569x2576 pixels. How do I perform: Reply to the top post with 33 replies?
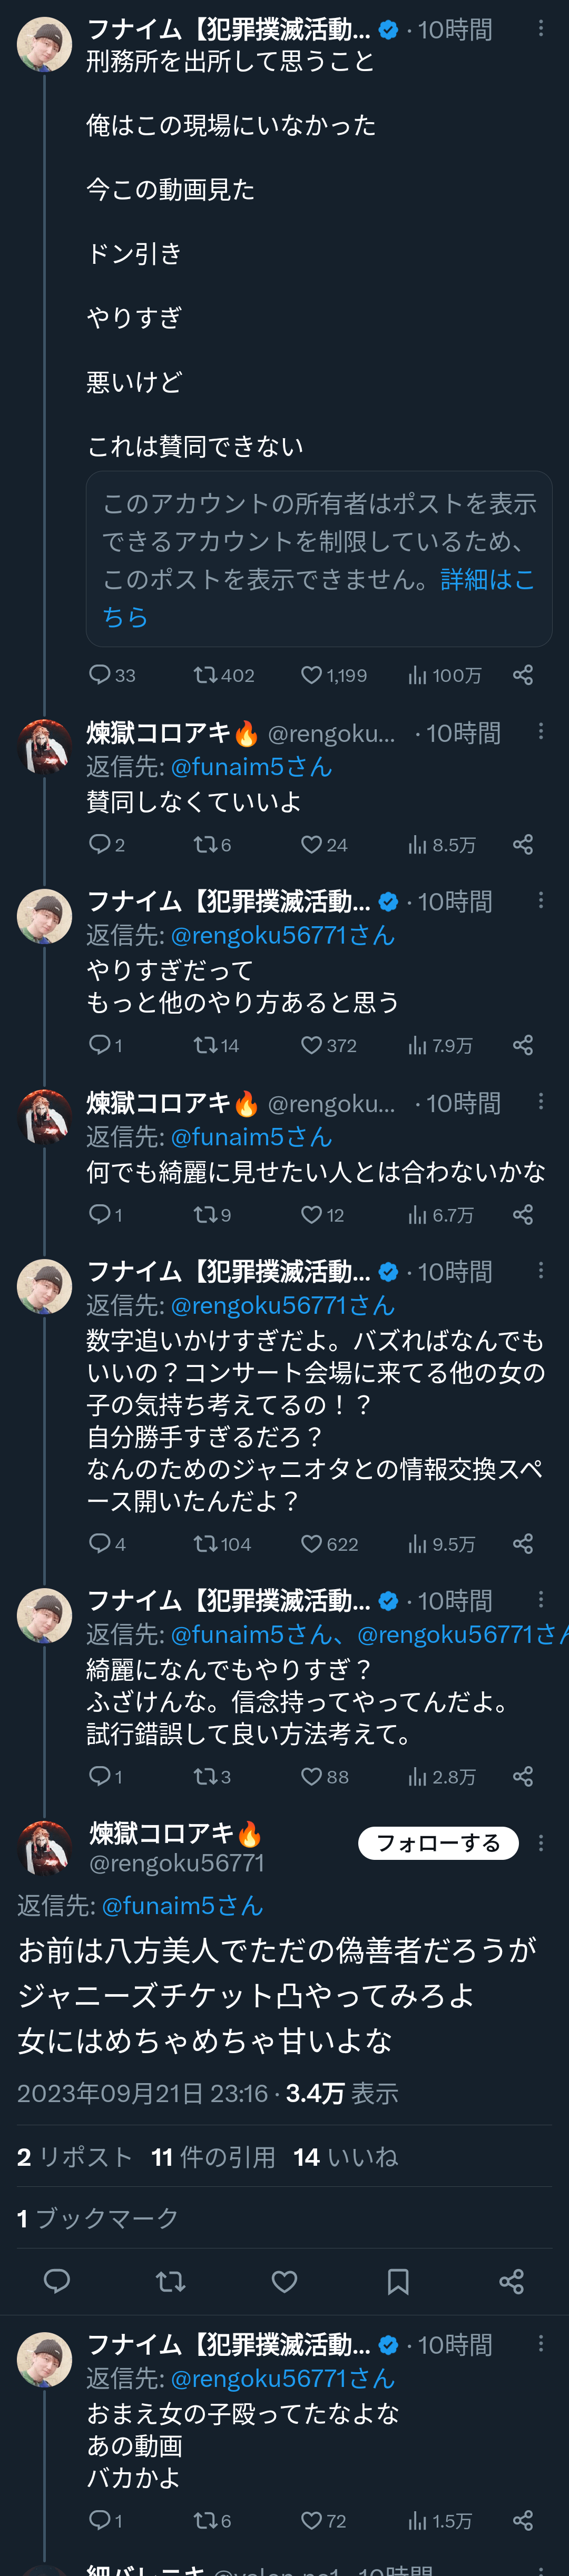click(99, 675)
